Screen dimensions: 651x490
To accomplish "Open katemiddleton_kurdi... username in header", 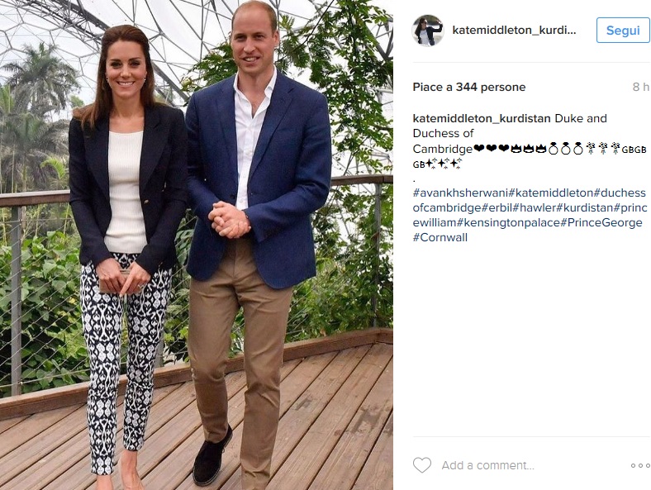I will [514, 30].
